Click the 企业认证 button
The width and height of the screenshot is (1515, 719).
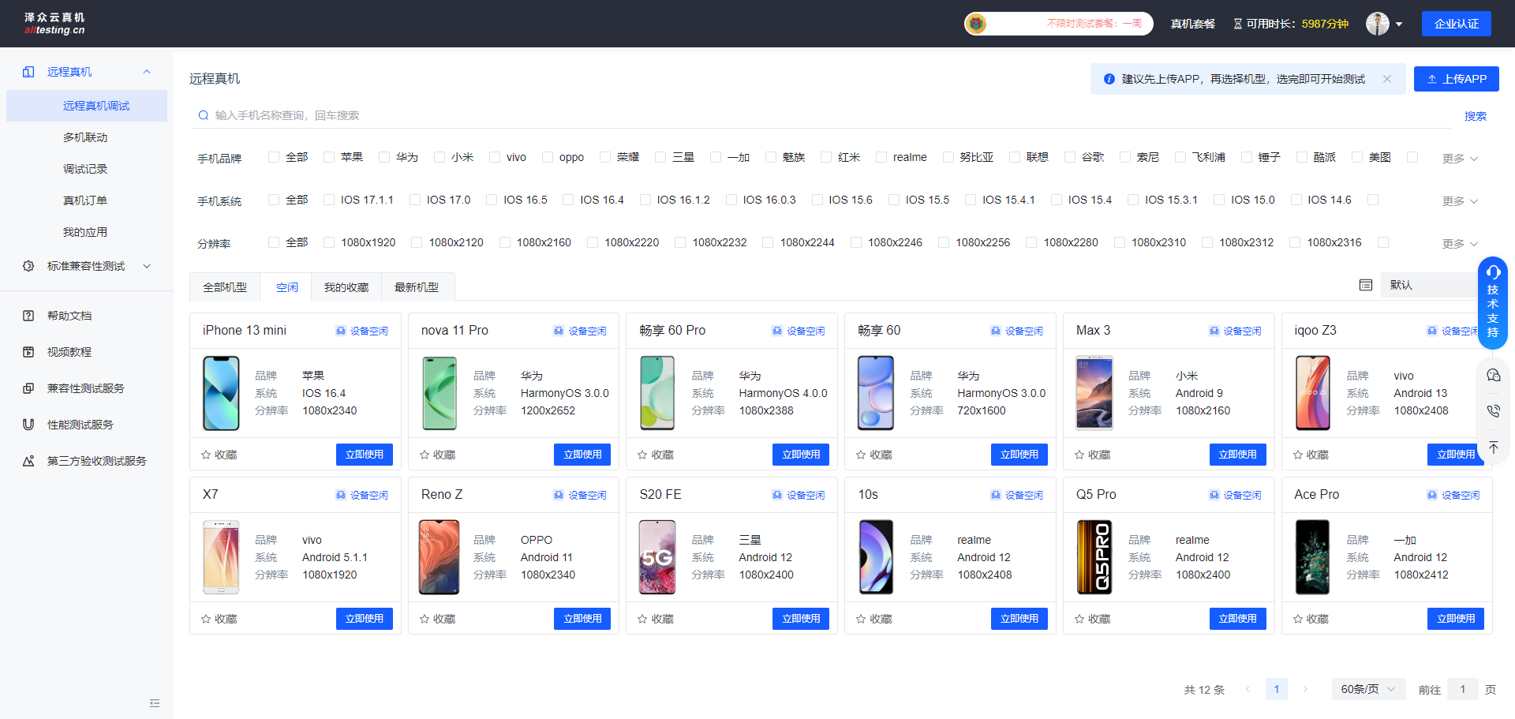tap(1457, 24)
